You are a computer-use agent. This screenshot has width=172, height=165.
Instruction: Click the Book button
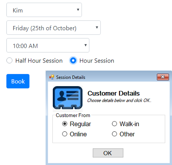18,81
